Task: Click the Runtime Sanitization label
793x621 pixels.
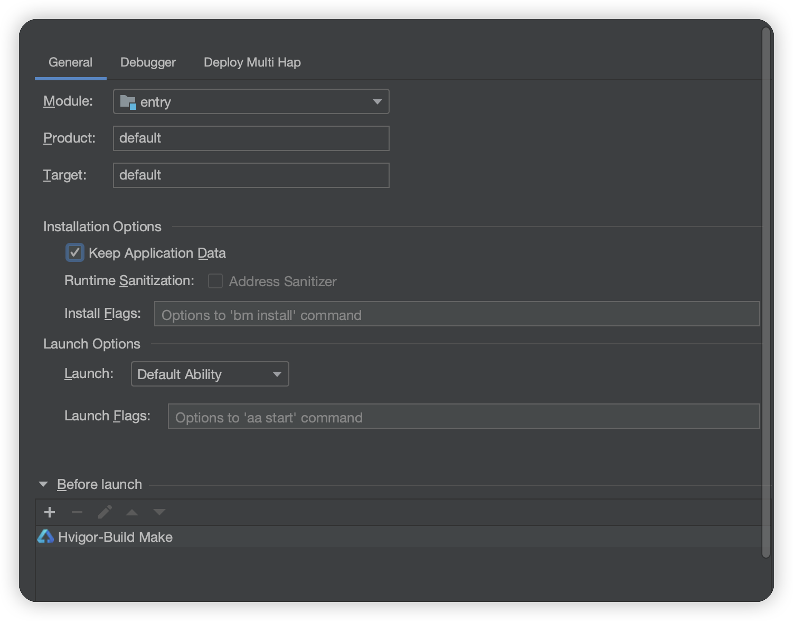Action: pos(129,280)
